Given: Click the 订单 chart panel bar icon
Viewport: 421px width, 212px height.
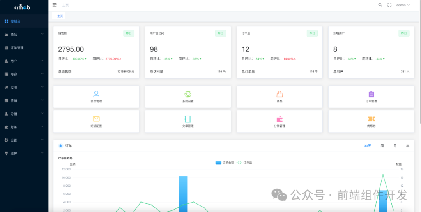Looking at the screenshot, I should [61, 146].
